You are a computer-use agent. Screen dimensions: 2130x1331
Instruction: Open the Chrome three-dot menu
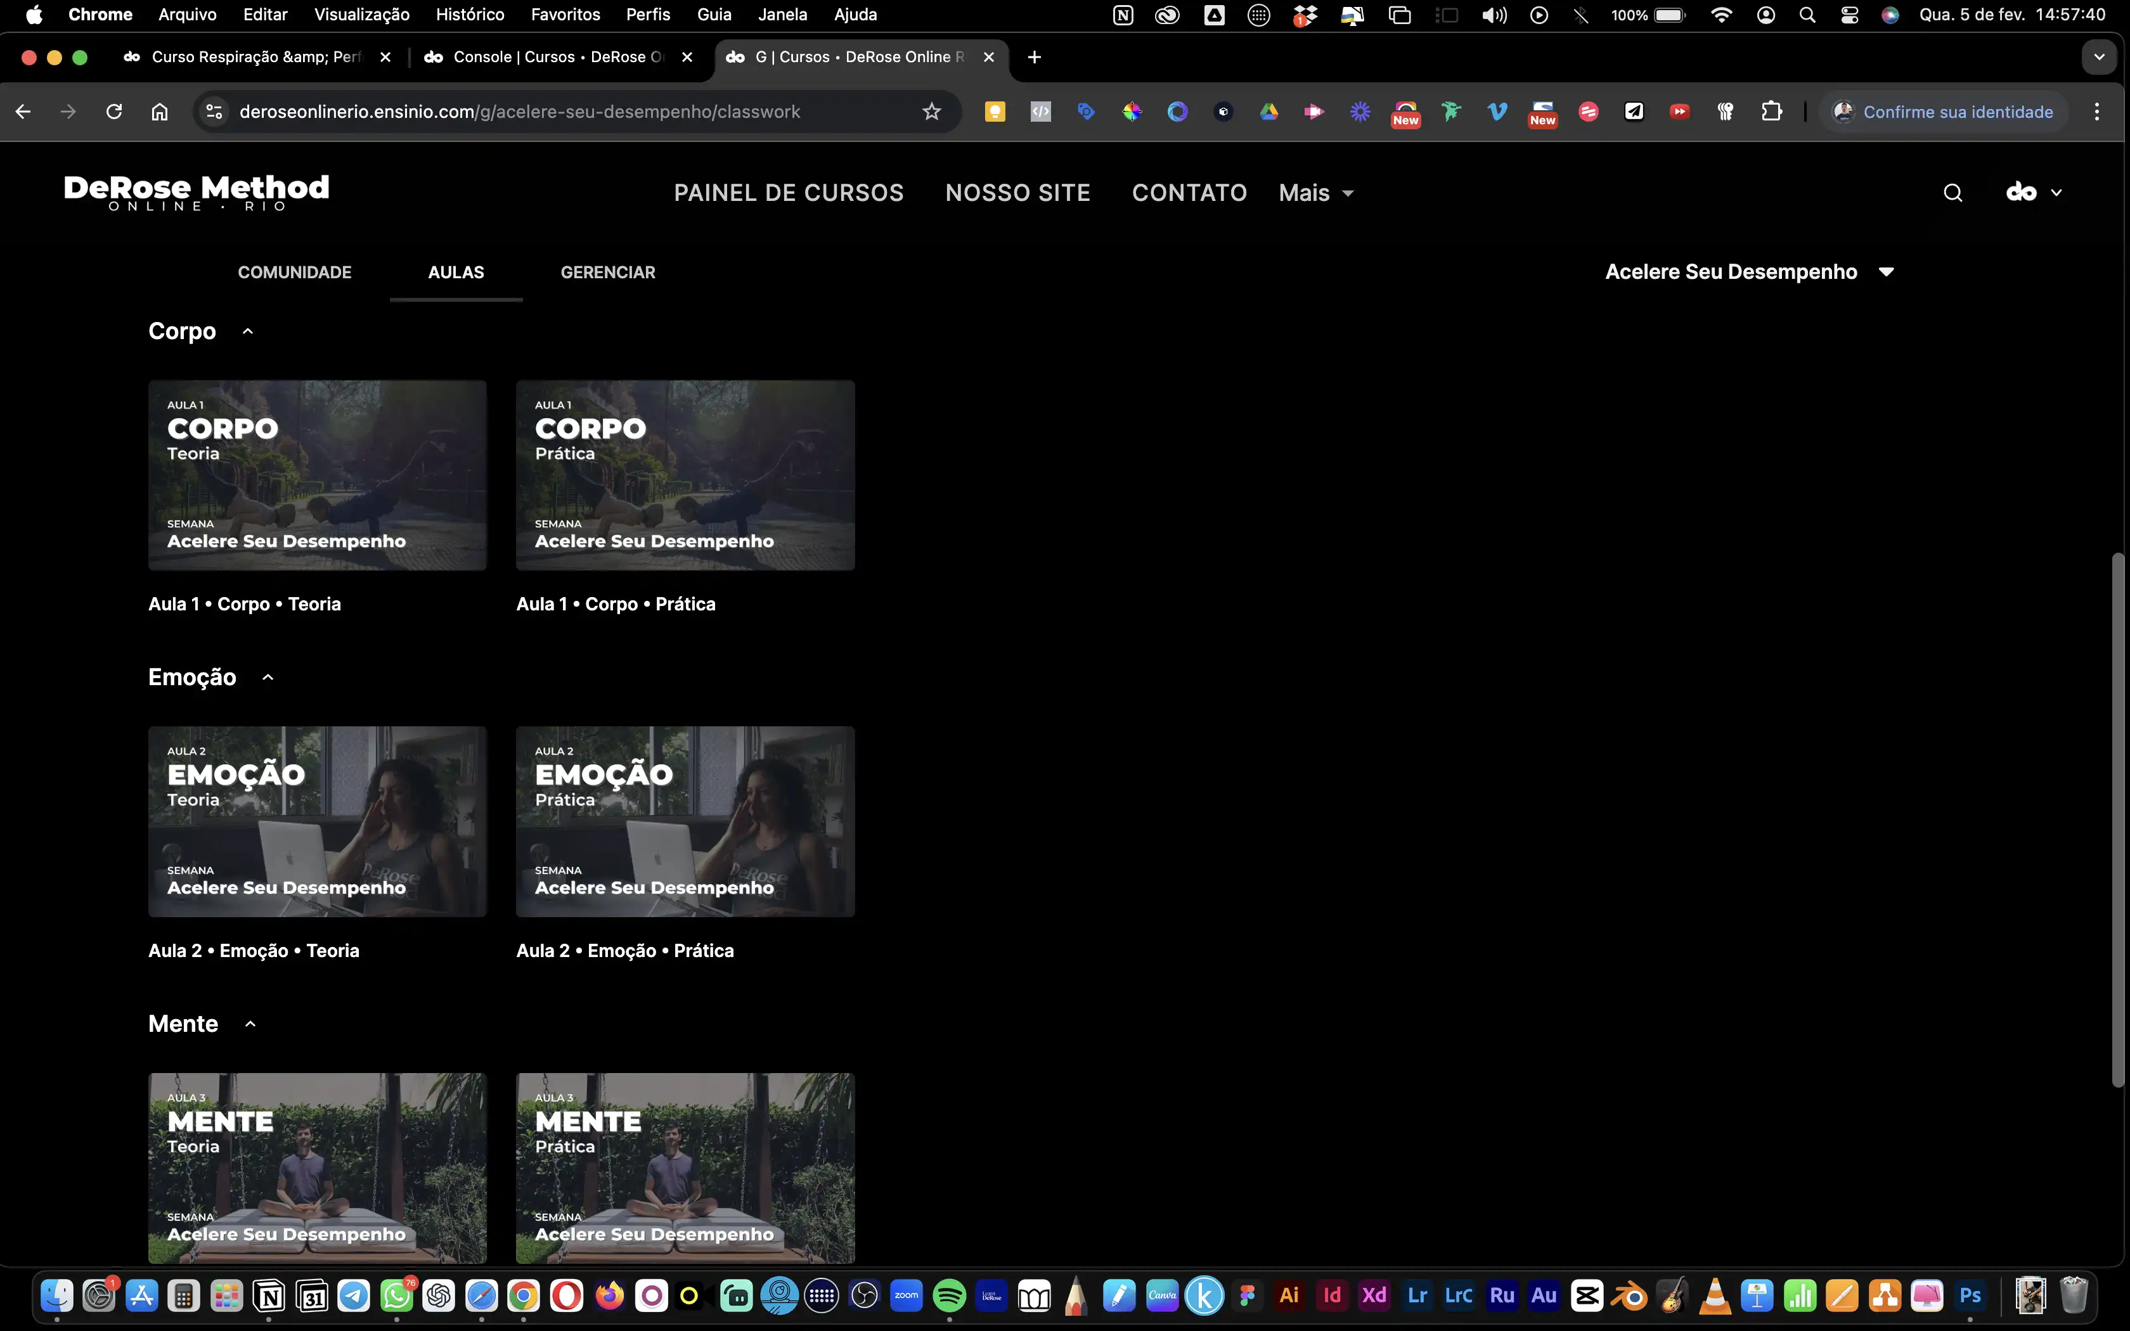click(2096, 112)
